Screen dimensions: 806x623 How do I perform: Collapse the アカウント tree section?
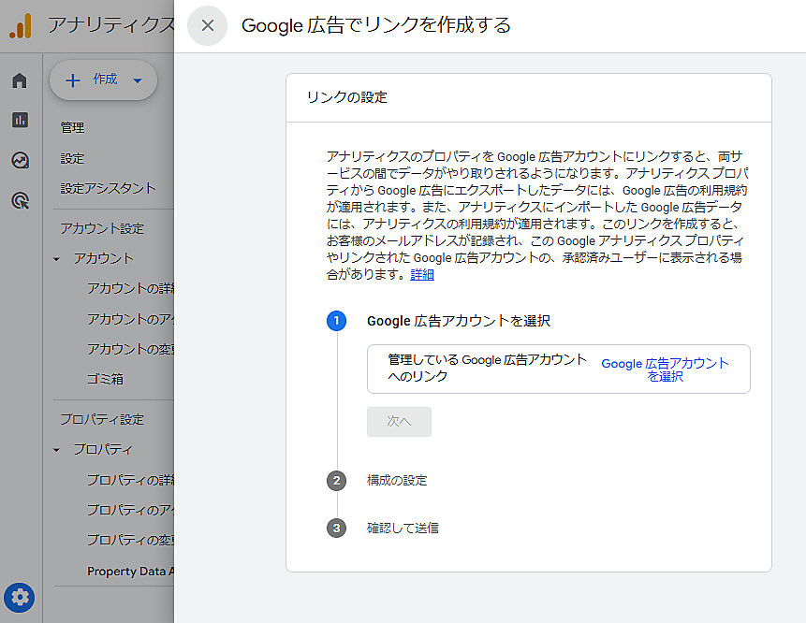(56, 259)
